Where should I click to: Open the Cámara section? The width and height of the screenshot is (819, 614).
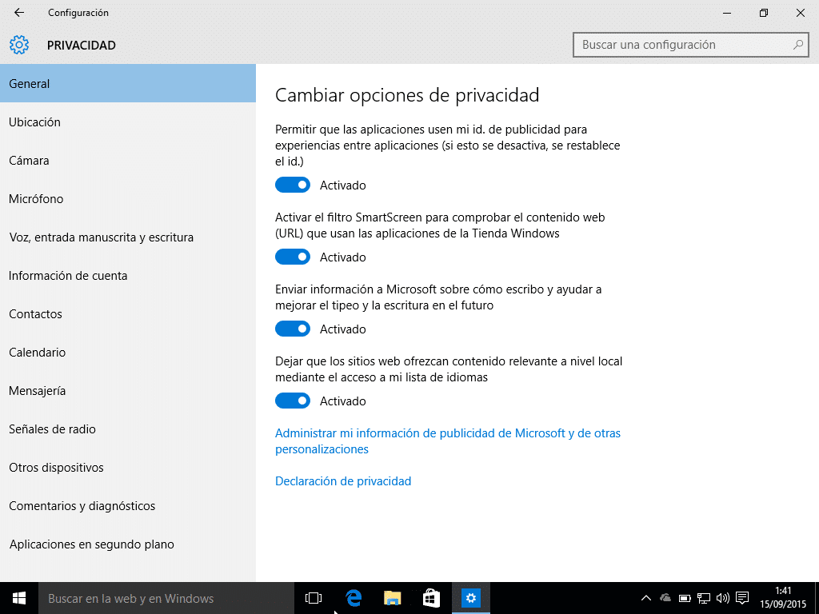pyautogui.click(x=128, y=160)
